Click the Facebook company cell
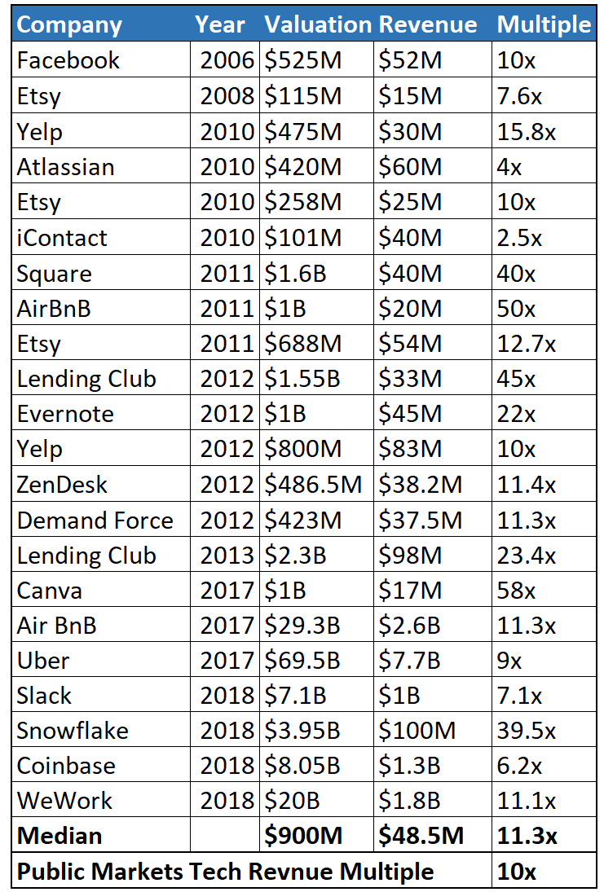 68,60
